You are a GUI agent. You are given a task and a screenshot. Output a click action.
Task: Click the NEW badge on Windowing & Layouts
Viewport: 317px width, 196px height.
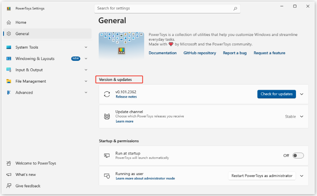point(76,58)
